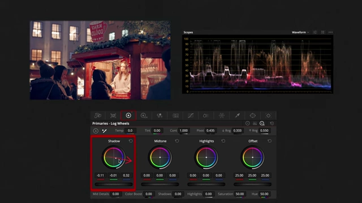Click the Shadow blue value 0.32
The width and height of the screenshot is (362, 203).
click(x=126, y=175)
